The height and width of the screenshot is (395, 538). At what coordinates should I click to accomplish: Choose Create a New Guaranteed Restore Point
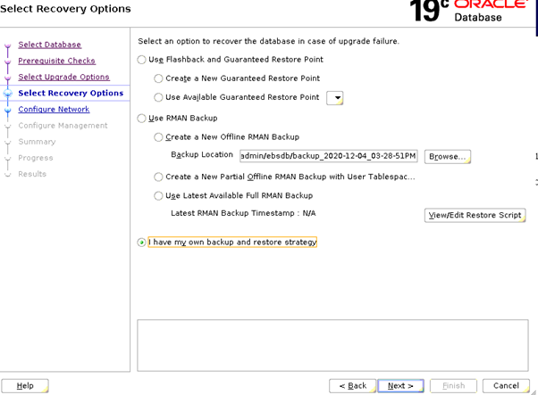tap(158, 78)
